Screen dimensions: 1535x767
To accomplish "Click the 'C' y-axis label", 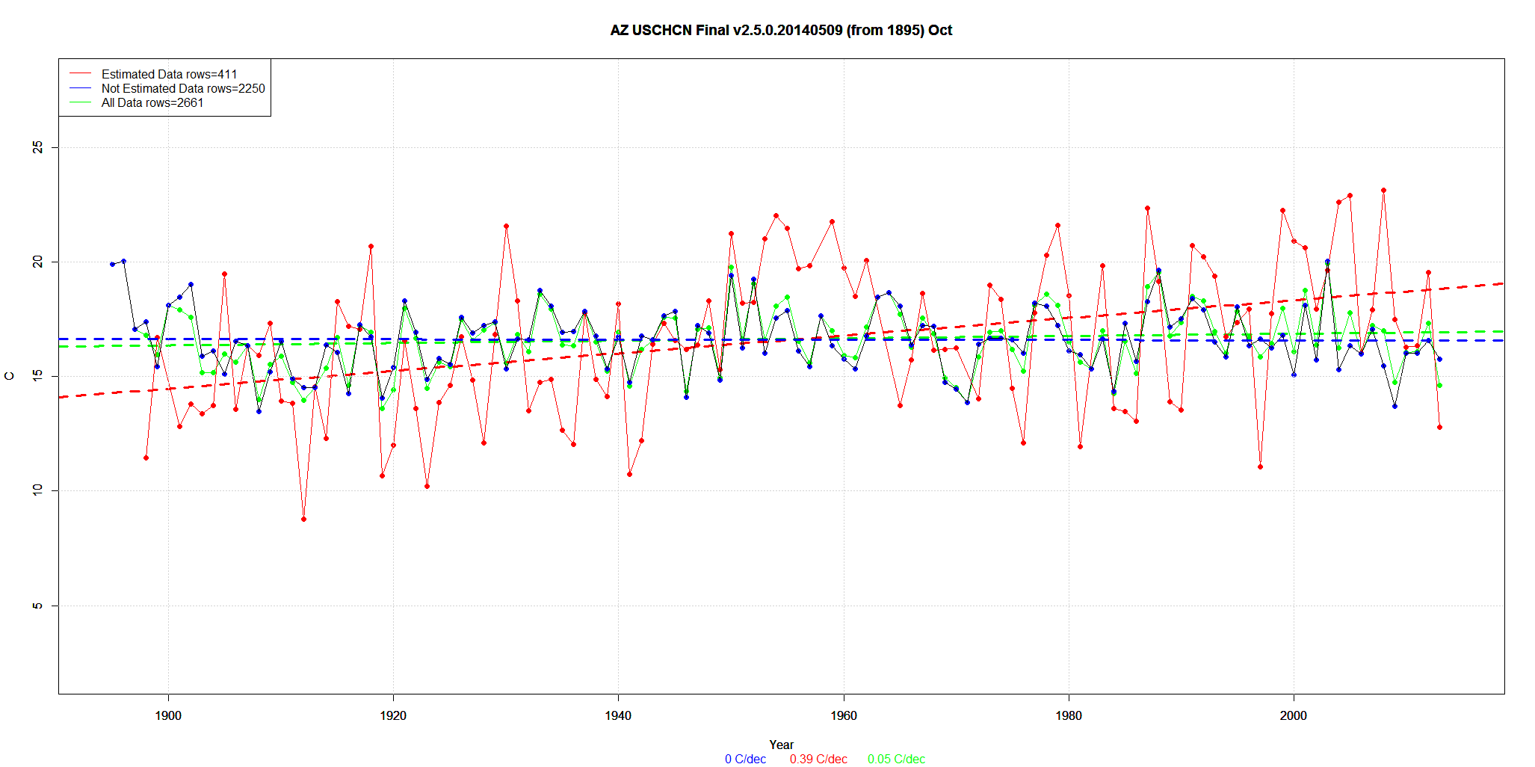I will (x=10, y=376).
